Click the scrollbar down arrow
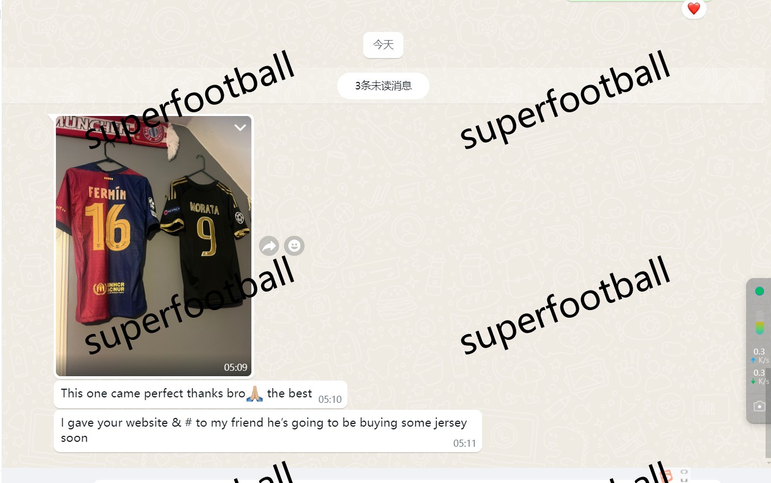Screen dimensions: 771x483 [768, 461]
